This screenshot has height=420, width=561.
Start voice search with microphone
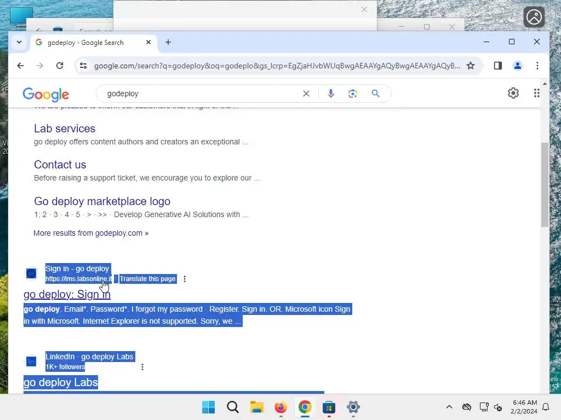pos(330,94)
